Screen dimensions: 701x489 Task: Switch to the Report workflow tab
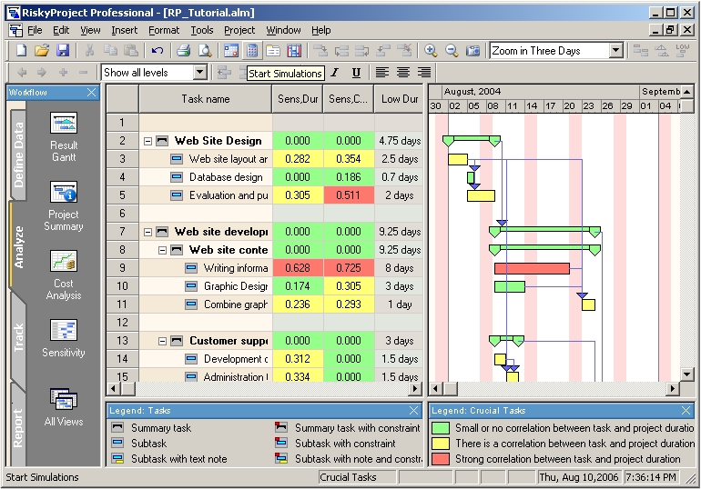tap(18, 427)
